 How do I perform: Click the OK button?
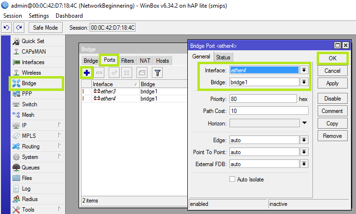[x=333, y=58]
